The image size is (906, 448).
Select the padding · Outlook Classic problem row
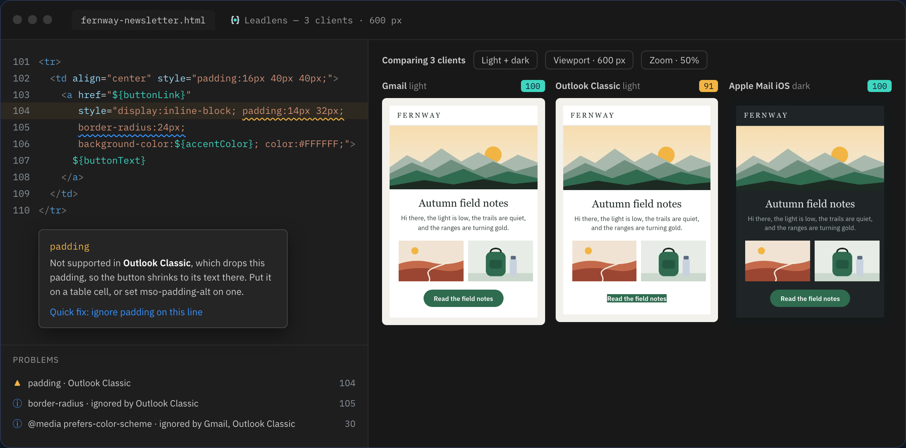point(184,383)
